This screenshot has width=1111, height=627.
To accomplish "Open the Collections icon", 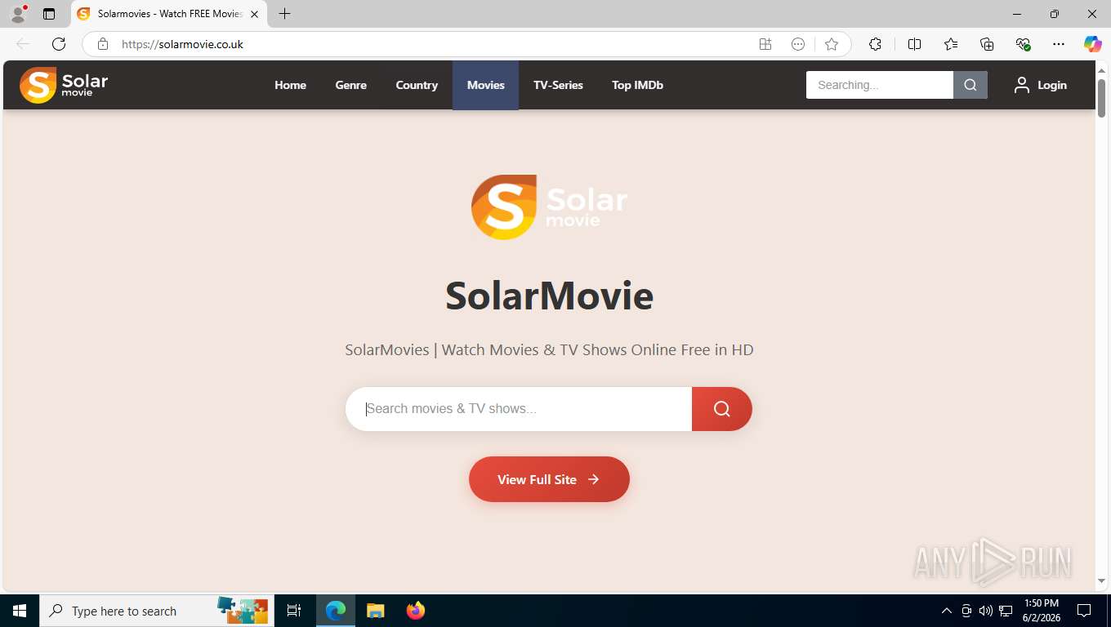I will click(x=987, y=44).
